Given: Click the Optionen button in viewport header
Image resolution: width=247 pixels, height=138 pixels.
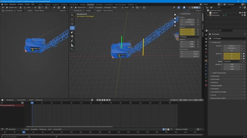Looking at the screenshot, I should [198, 10].
